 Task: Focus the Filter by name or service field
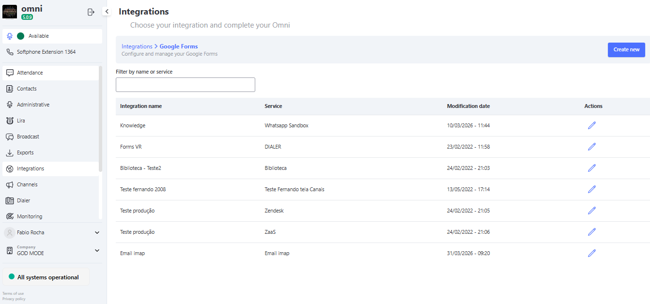(x=186, y=85)
